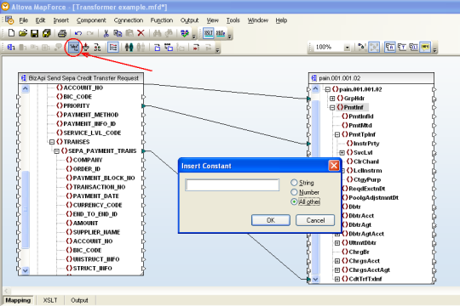
Task: Click the constant value text field
Action: (232, 185)
